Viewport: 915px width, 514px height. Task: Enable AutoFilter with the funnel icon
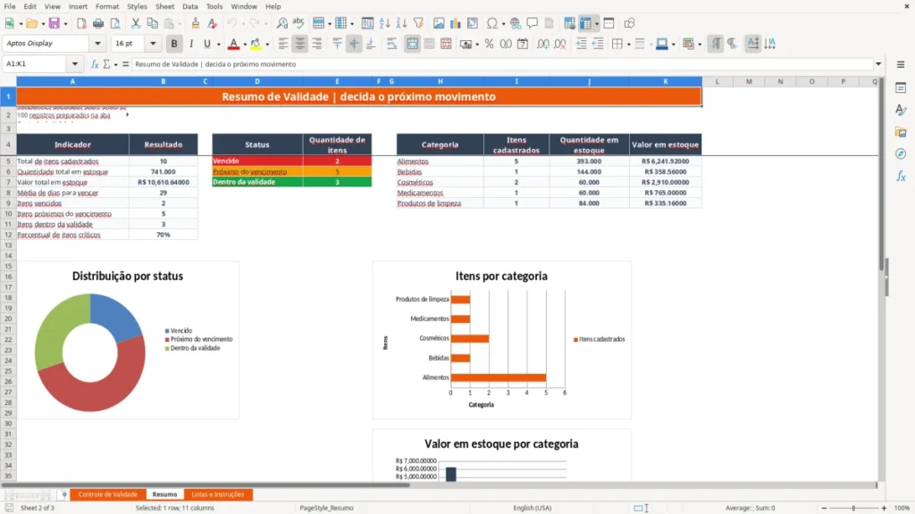pyautogui.click(x=418, y=23)
